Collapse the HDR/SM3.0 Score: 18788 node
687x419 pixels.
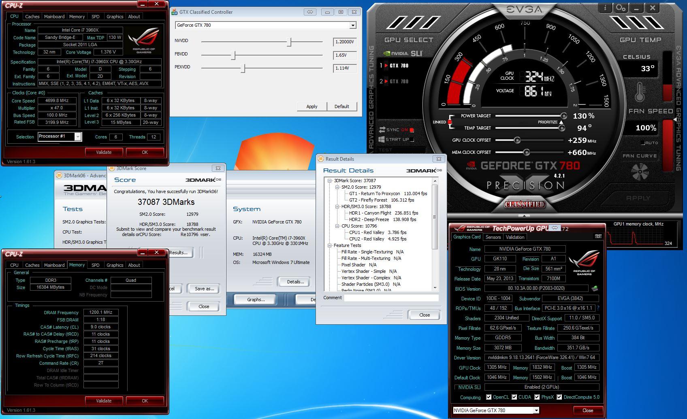[337, 206]
